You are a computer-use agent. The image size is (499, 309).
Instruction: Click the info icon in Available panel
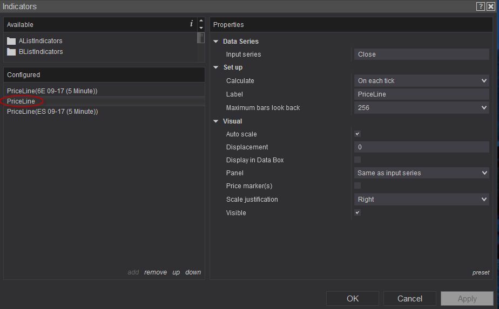point(191,24)
